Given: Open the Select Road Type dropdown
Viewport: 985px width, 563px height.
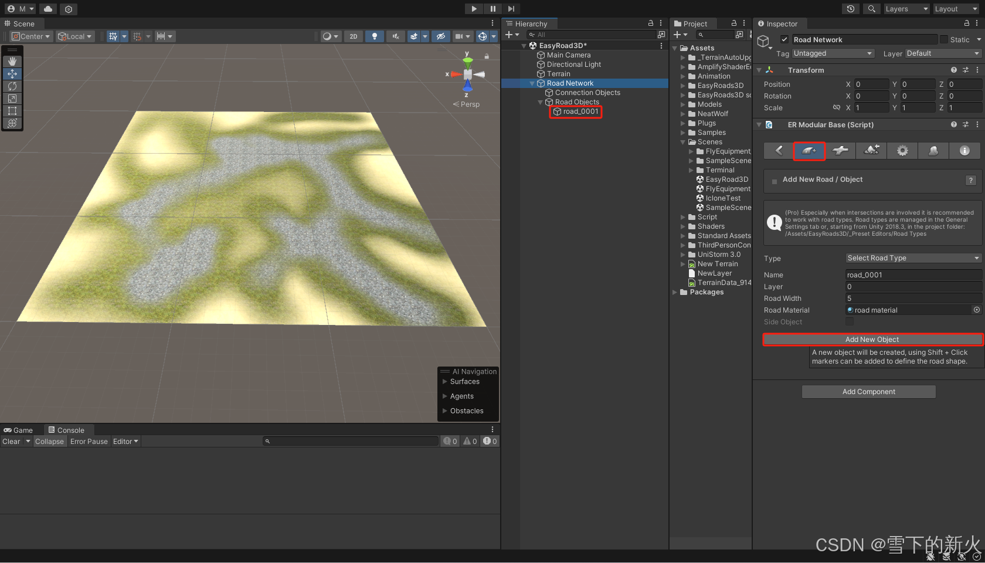Looking at the screenshot, I should (912, 258).
